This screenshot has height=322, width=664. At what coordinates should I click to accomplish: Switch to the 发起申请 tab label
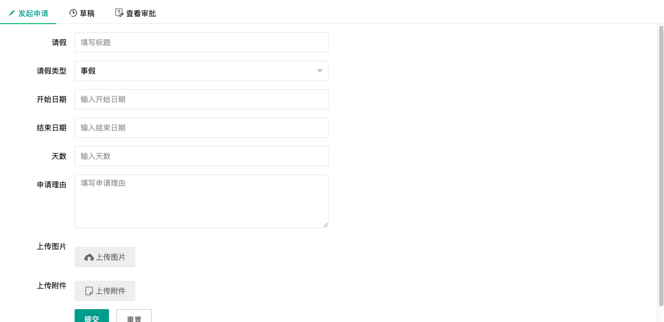[33, 13]
